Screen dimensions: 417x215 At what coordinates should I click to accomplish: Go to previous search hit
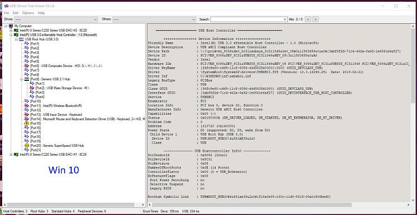tap(308, 19)
